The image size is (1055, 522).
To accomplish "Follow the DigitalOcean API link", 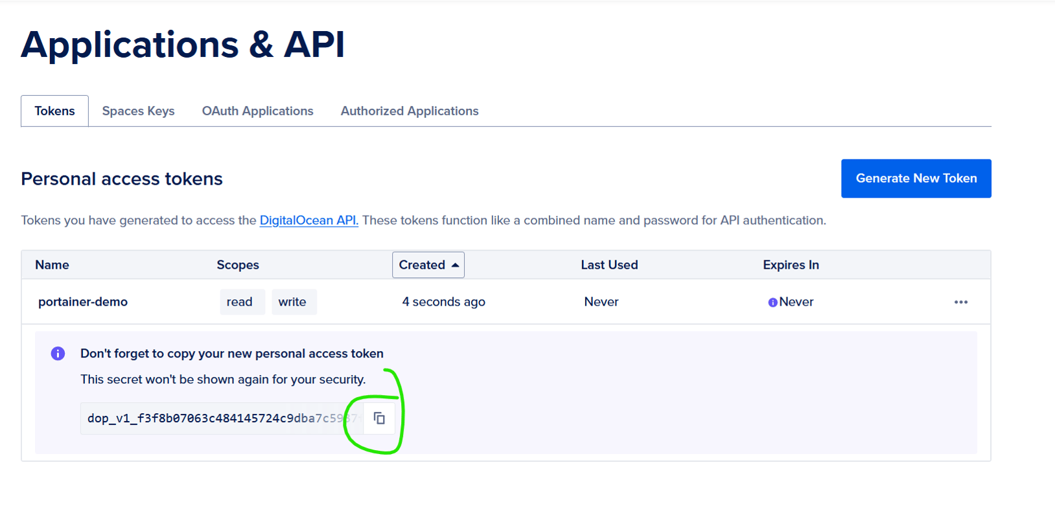I will [308, 220].
